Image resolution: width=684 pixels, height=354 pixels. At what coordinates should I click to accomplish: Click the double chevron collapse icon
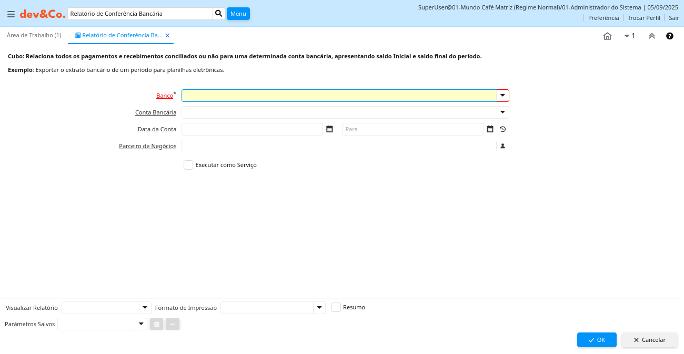[652, 36]
